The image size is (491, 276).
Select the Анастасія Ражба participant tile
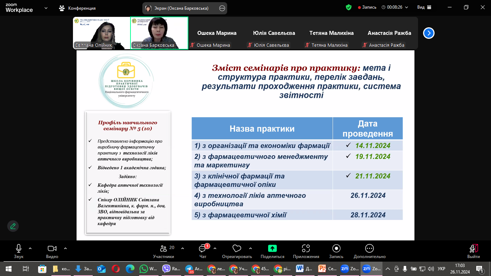coord(389,33)
